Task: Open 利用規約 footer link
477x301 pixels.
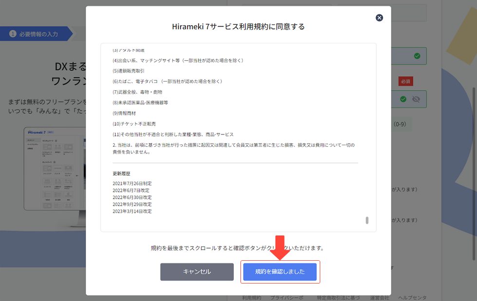Action: (x=252, y=298)
